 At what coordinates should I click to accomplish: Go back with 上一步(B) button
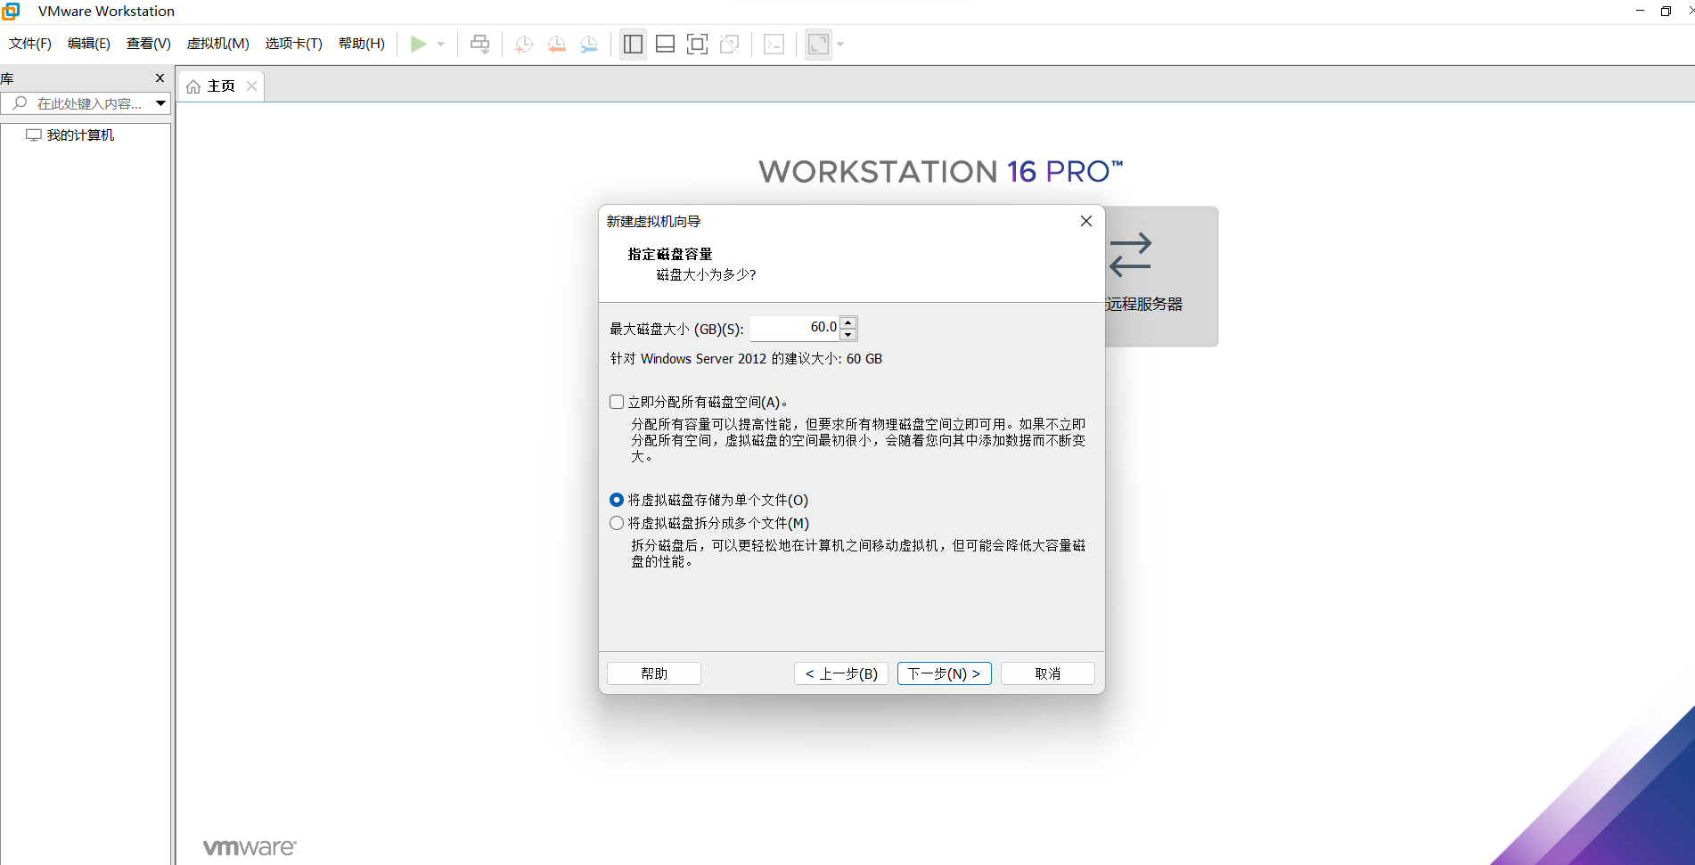tap(841, 673)
